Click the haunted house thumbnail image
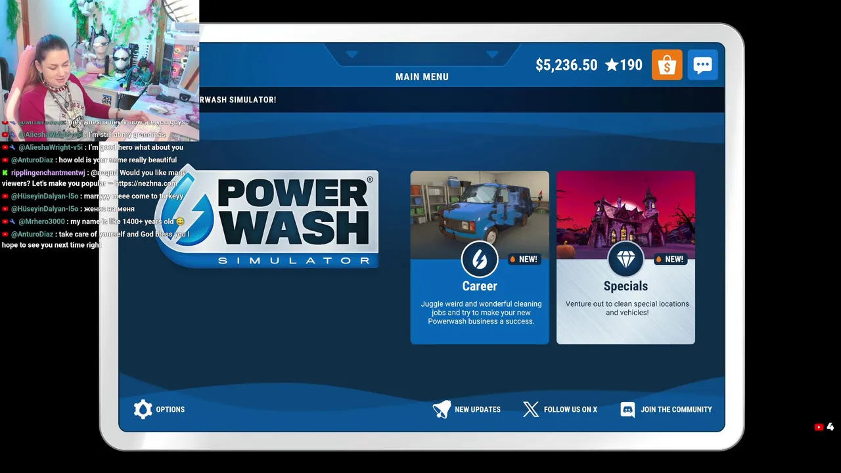This screenshot has width=841, height=473. click(625, 215)
